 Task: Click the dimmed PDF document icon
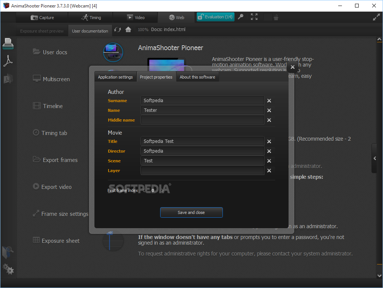pos(8,79)
